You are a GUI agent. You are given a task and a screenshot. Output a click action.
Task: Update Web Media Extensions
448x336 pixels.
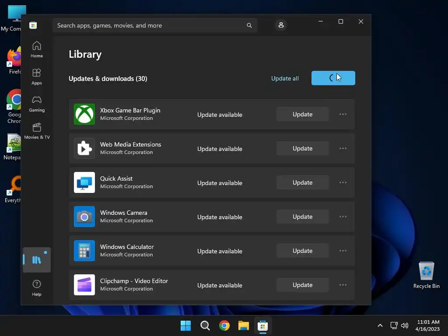click(x=303, y=148)
